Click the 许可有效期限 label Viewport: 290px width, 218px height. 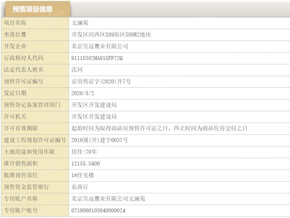(21, 128)
